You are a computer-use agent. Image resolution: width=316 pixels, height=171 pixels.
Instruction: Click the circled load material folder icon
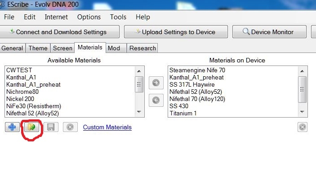pyautogui.click(x=31, y=127)
